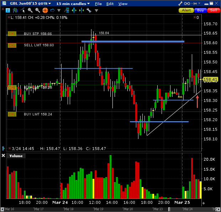Cancel the BUY LMT 158.24 order via CXL
This screenshot has height=212, width=221.
pyautogui.click(x=12, y=114)
